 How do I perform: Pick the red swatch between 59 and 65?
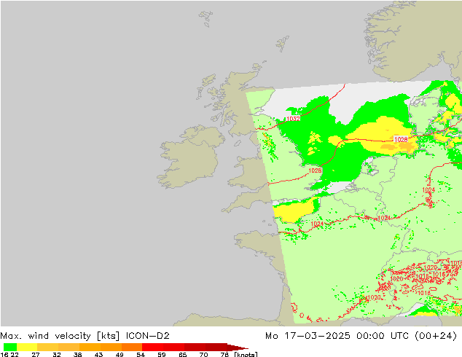[174, 347]
